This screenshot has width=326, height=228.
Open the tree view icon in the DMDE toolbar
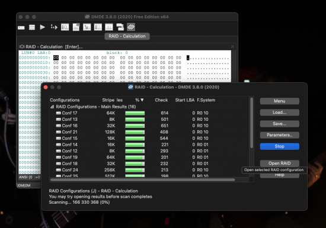pyautogui.click(x=87, y=27)
